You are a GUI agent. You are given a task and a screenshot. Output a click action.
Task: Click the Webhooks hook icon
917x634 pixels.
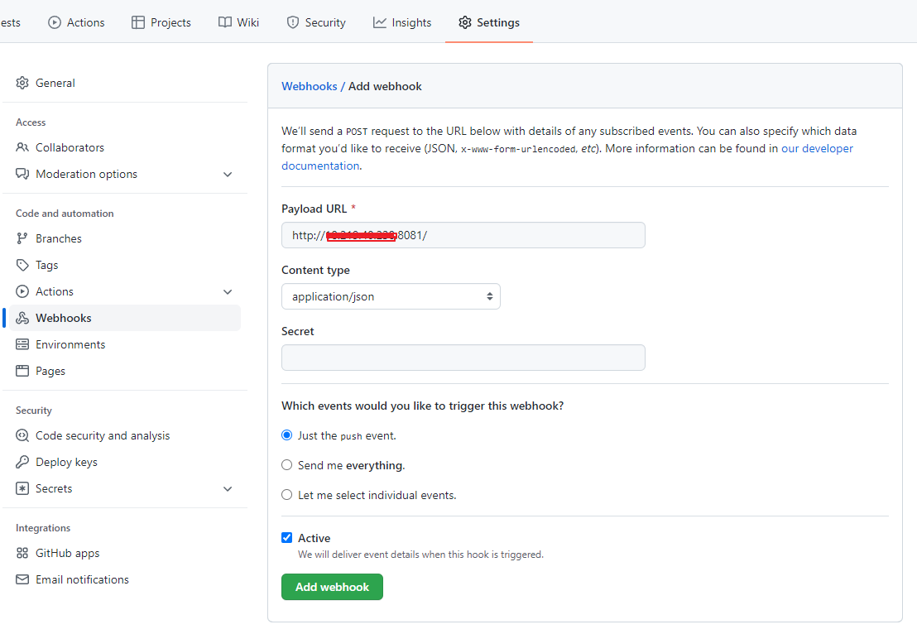(x=22, y=318)
